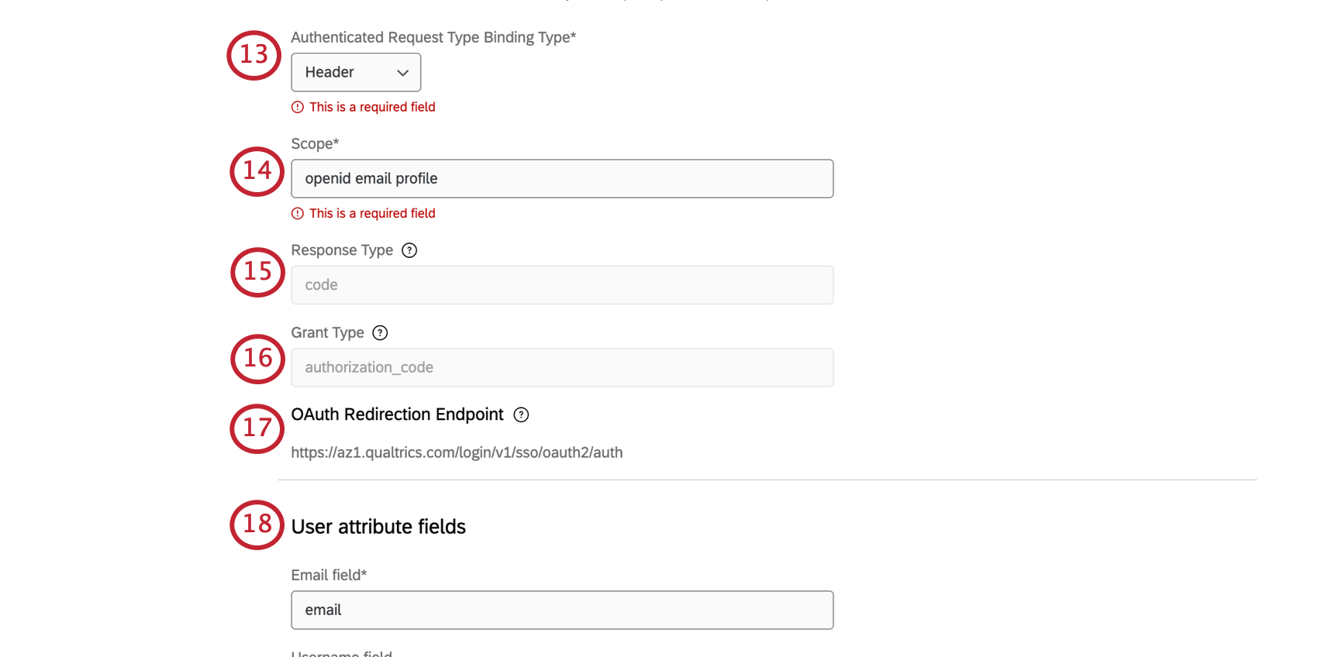The width and height of the screenshot is (1318, 657).
Task: Click the Grant Type authorization_code field
Action: pos(562,368)
